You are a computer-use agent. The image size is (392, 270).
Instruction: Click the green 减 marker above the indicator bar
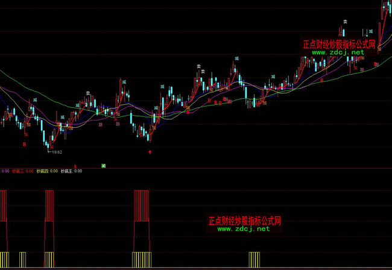point(104,165)
